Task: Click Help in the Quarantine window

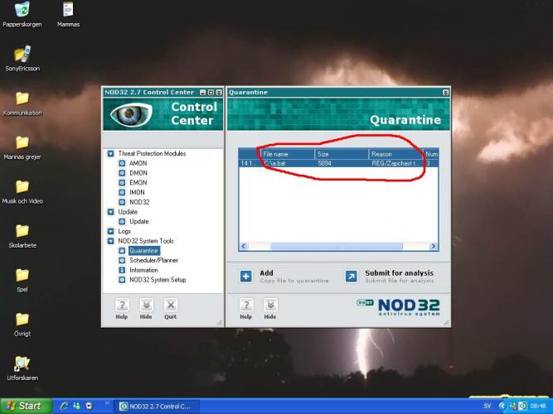Action: tap(245, 308)
